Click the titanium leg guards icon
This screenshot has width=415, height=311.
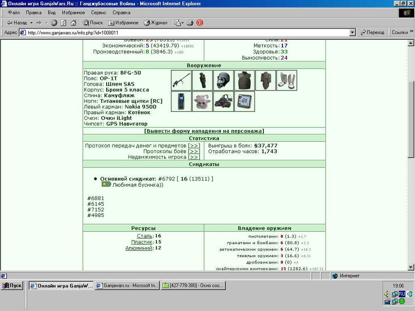(286, 80)
